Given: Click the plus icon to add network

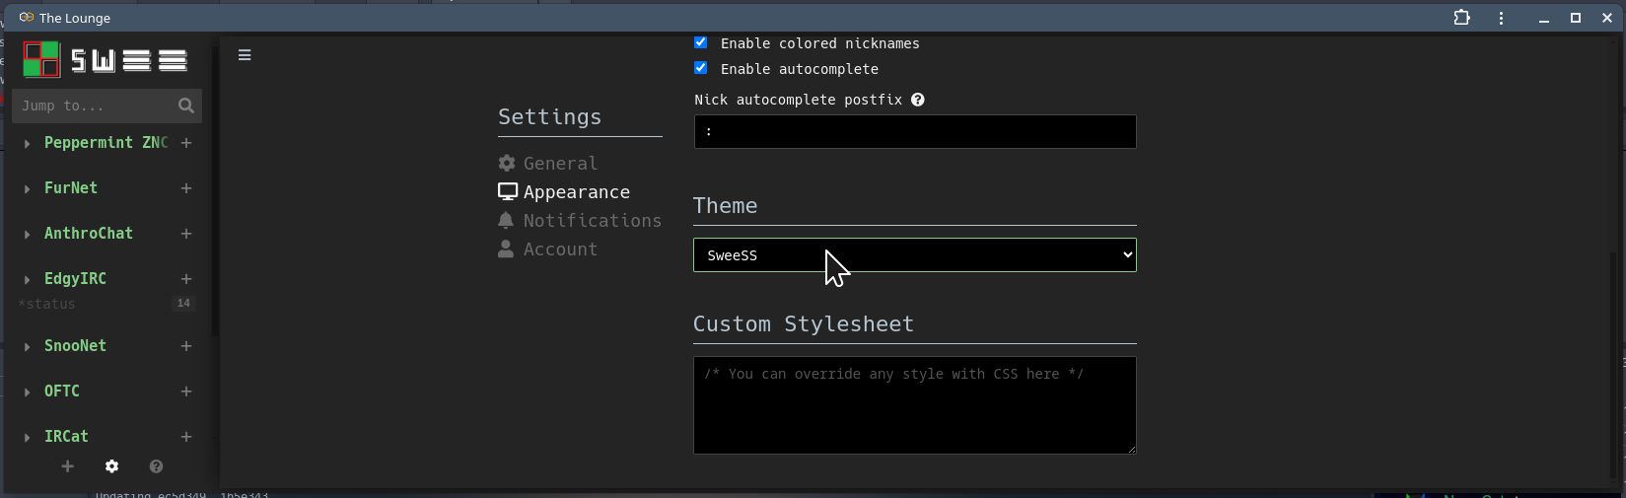Looking at the screenshot, I should pyautogui.click(x=67, y=466).
